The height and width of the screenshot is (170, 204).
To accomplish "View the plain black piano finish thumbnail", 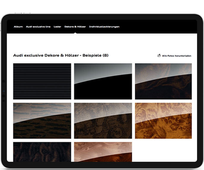I will (x=103, y=81).
